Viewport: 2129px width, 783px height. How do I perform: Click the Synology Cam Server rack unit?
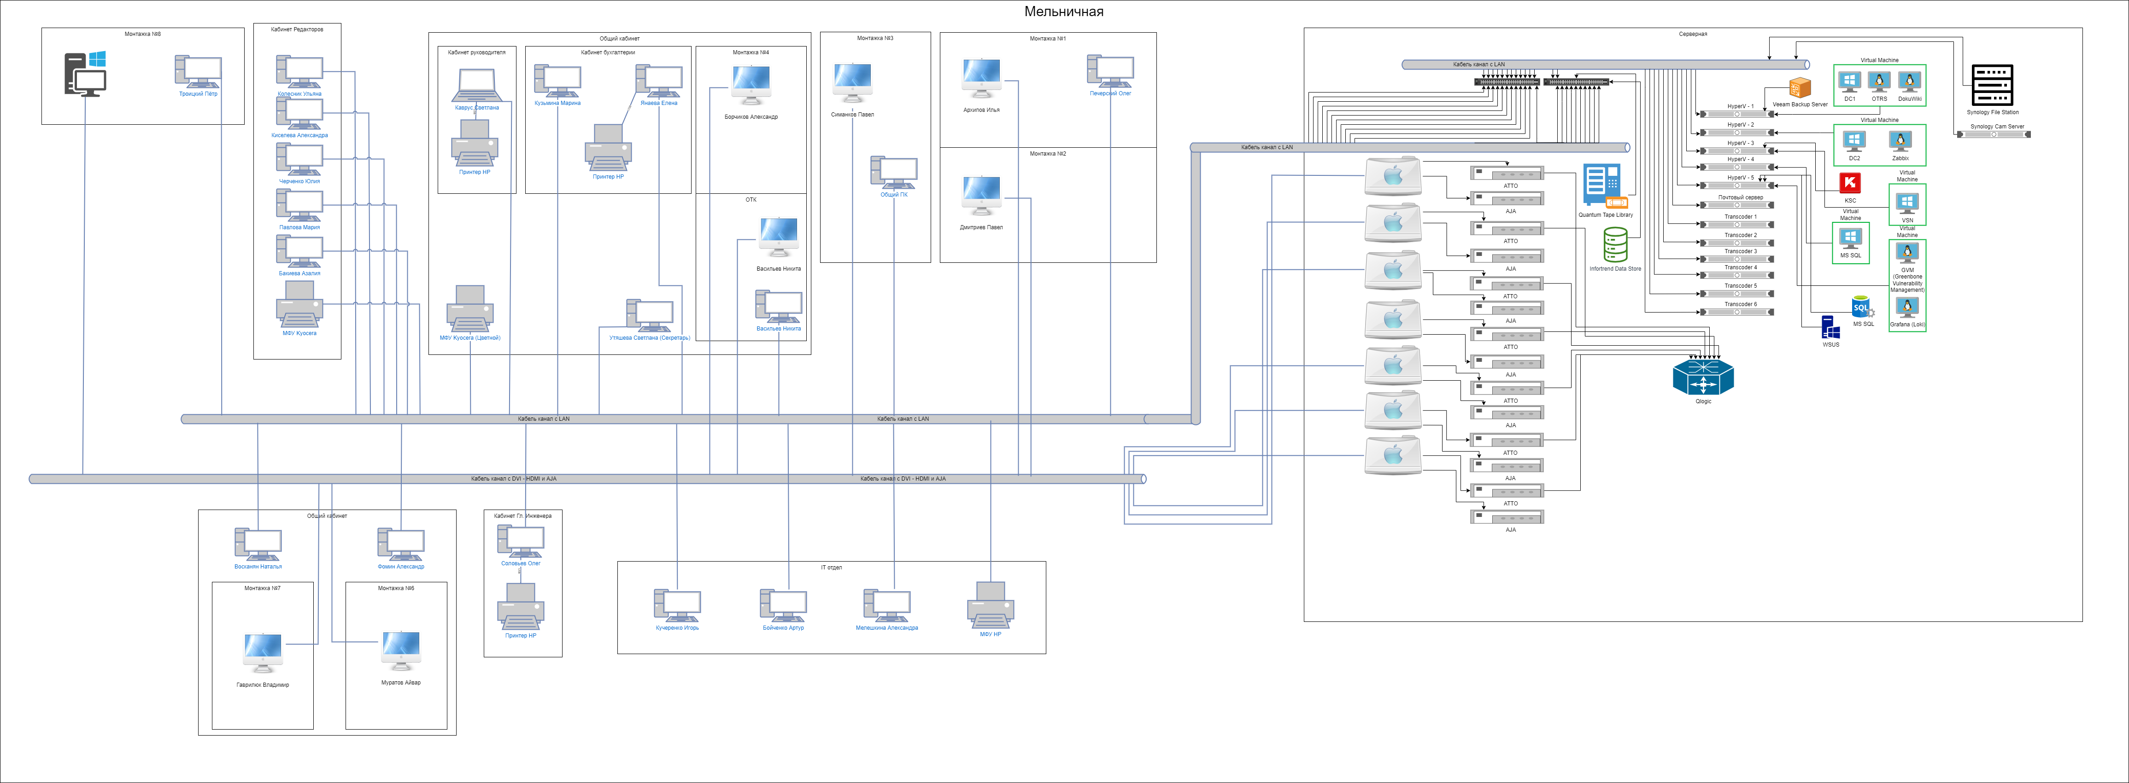click(1994, 134)
